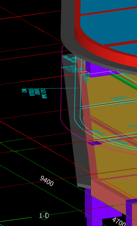Click the cyan annotation text on left

tap(34, 93)
